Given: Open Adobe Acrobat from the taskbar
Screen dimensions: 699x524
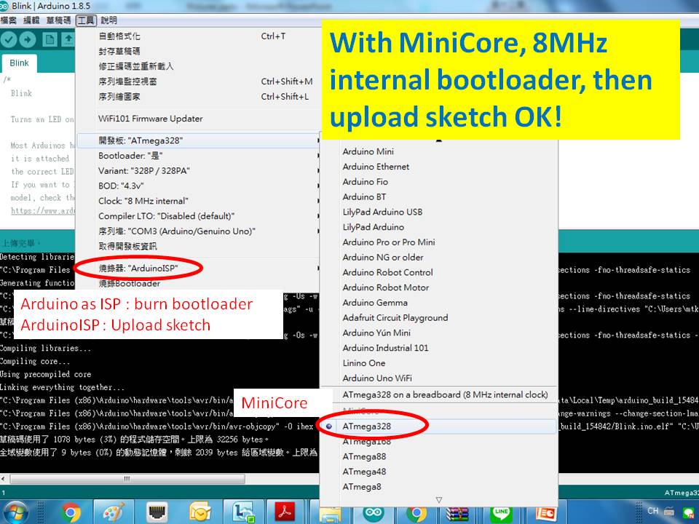Looking at the screenshot, I should click(x=285, y=512).
